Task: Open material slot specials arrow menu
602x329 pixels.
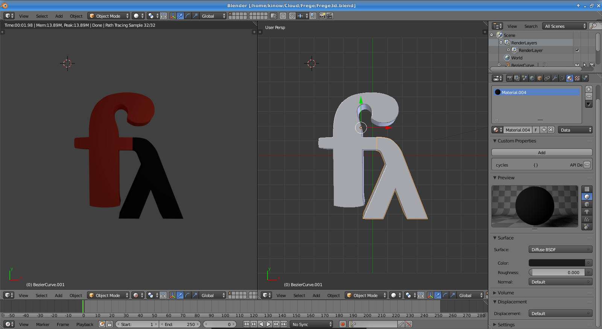Action: coord(589,105)
